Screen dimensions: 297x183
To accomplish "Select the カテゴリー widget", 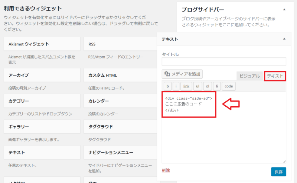I will click(x=42, y=101).
